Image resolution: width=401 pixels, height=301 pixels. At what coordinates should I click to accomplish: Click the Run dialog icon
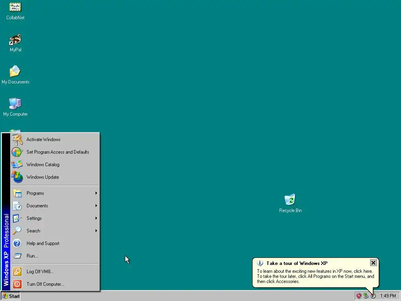point(17,256)
